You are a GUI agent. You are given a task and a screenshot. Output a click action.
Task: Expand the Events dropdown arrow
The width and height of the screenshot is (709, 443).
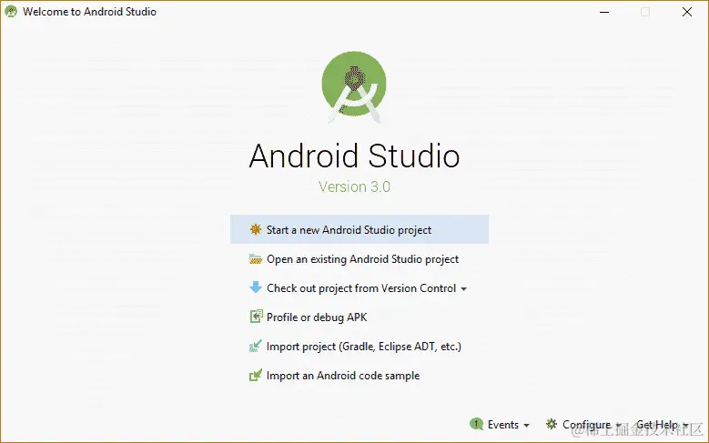tap(526, 426)
